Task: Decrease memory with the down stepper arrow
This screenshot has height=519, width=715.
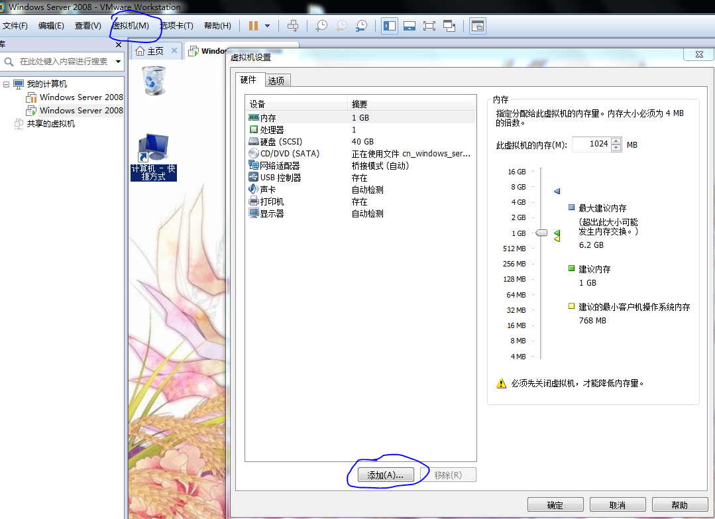Action: click(x=616, y=148)
